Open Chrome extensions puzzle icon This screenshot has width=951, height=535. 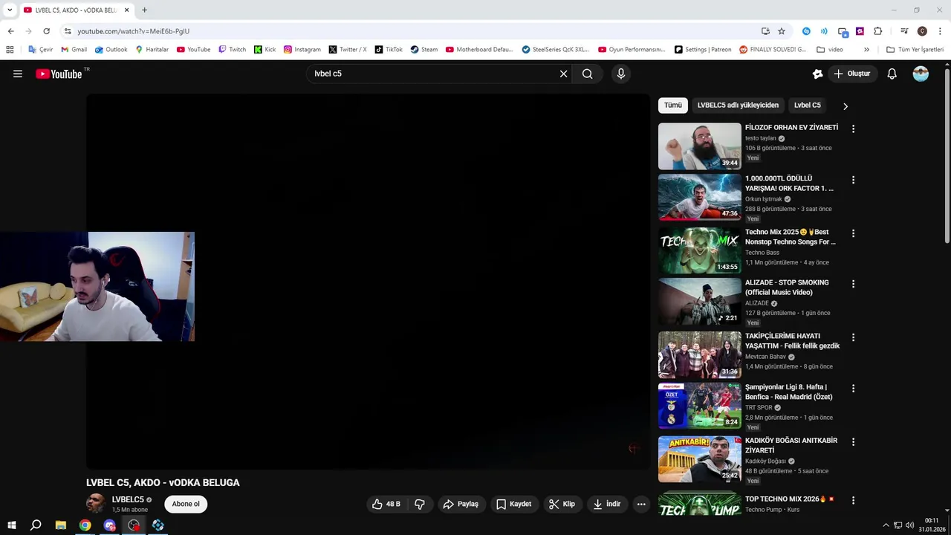(877, 31)
